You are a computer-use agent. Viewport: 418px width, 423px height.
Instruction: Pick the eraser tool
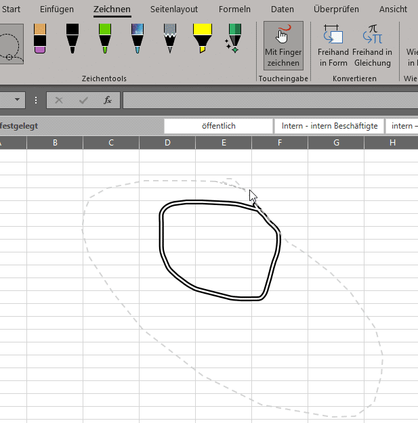click(40, 39)
